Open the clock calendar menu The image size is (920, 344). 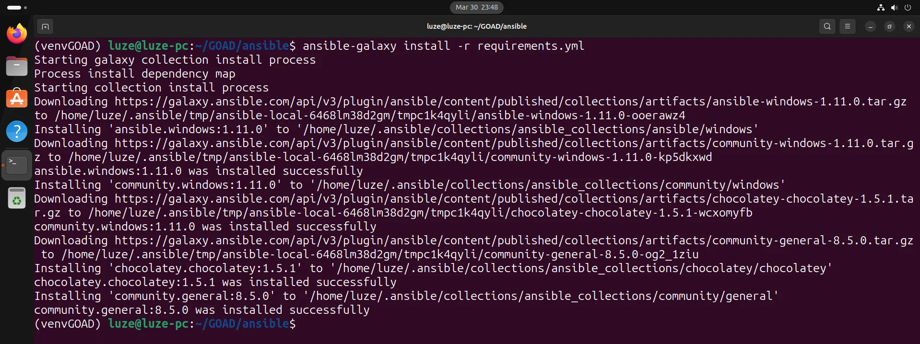[x=476, y=7]
